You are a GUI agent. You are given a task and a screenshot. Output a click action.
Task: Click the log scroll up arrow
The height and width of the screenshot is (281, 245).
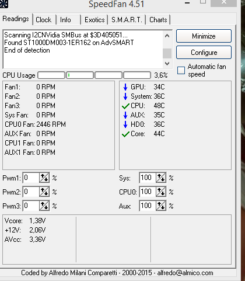167,36
